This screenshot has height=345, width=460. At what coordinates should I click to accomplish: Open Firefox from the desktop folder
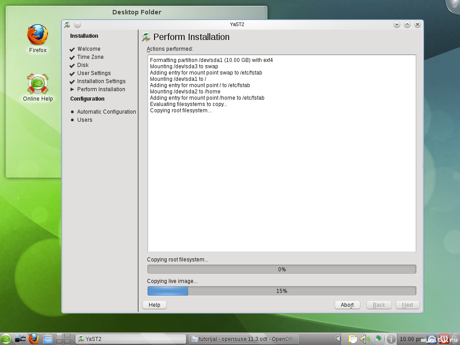point(38,35)
